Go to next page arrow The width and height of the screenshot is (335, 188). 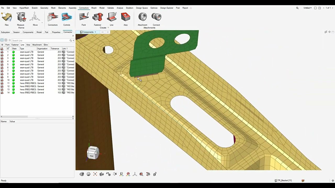pyautogui.click(x=332, y=8)
